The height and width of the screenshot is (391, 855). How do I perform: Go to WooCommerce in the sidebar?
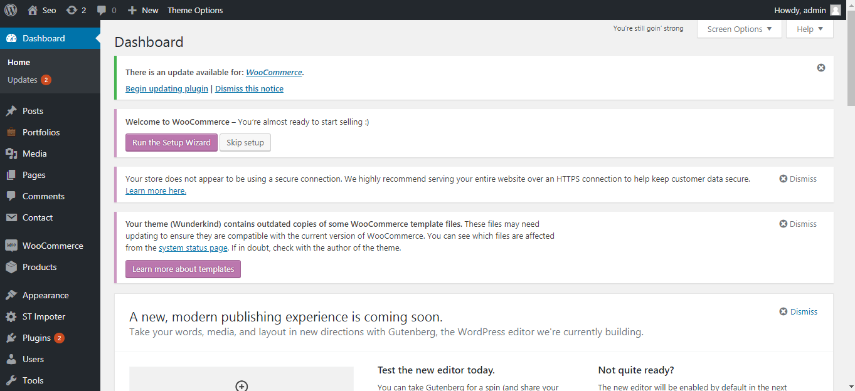pyautogui.click(x=53, y=246)
